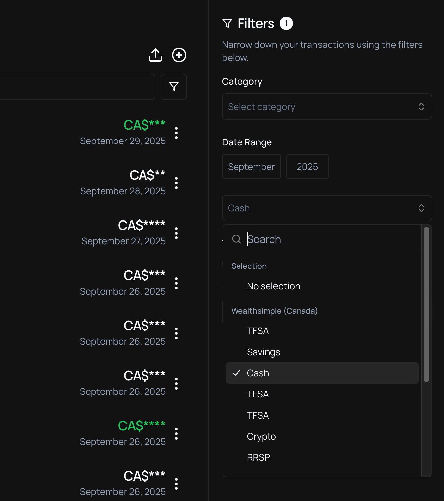Toggle the filter funnel button
This screenshot has height=501, width=444.
pyautogui.click(x=174, y=87)
